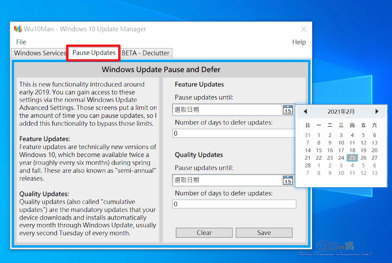Click the Wu10Man app icon in title bar
392x263 pixels.
point(18,29)
